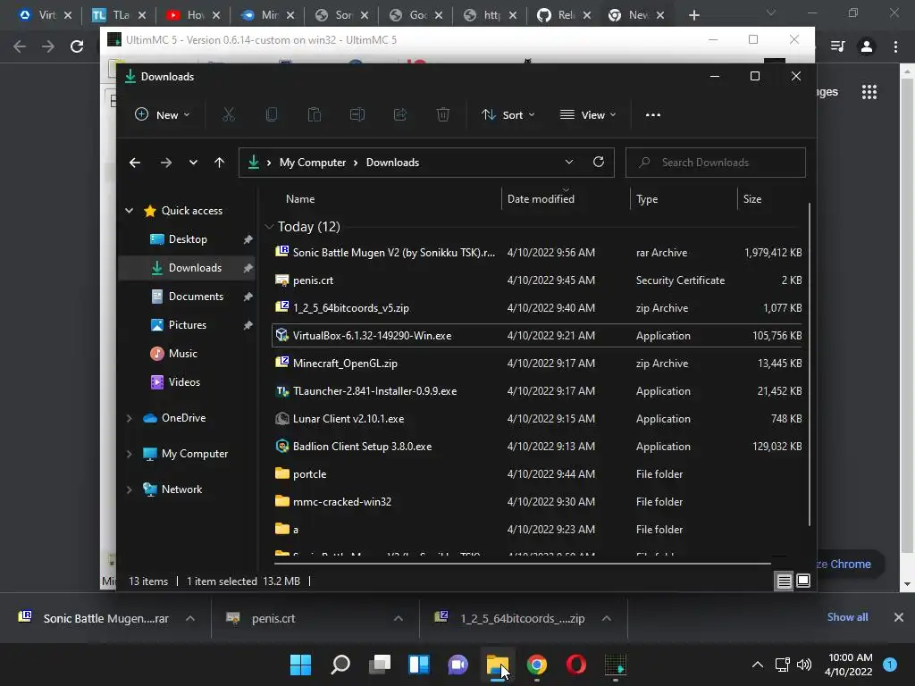Open a new Chrome tab
This screenshot has width=915, height=686.
coord(693,15)
